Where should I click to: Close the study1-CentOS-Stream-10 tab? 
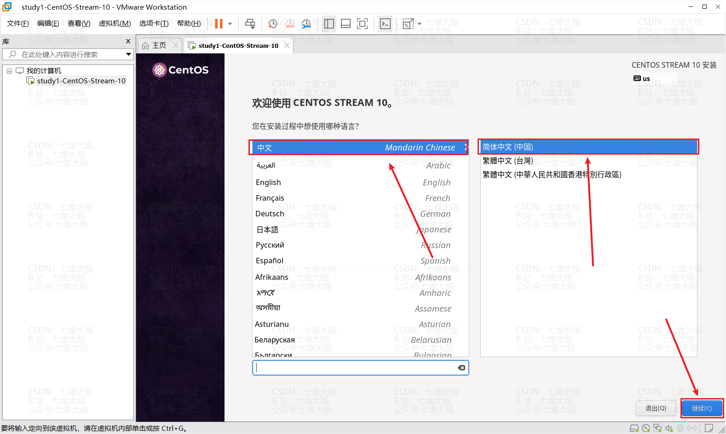(287, 45)
